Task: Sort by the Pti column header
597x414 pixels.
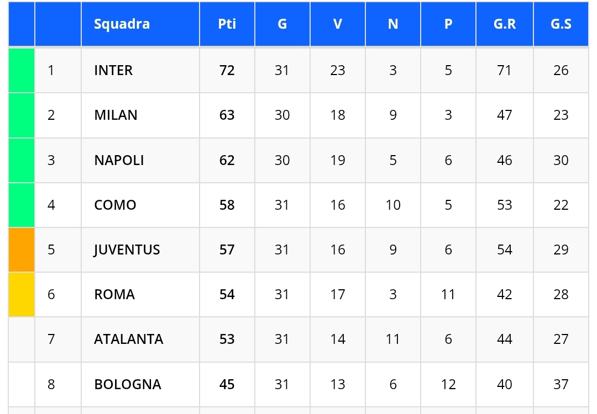Action: tap(227, 24)
